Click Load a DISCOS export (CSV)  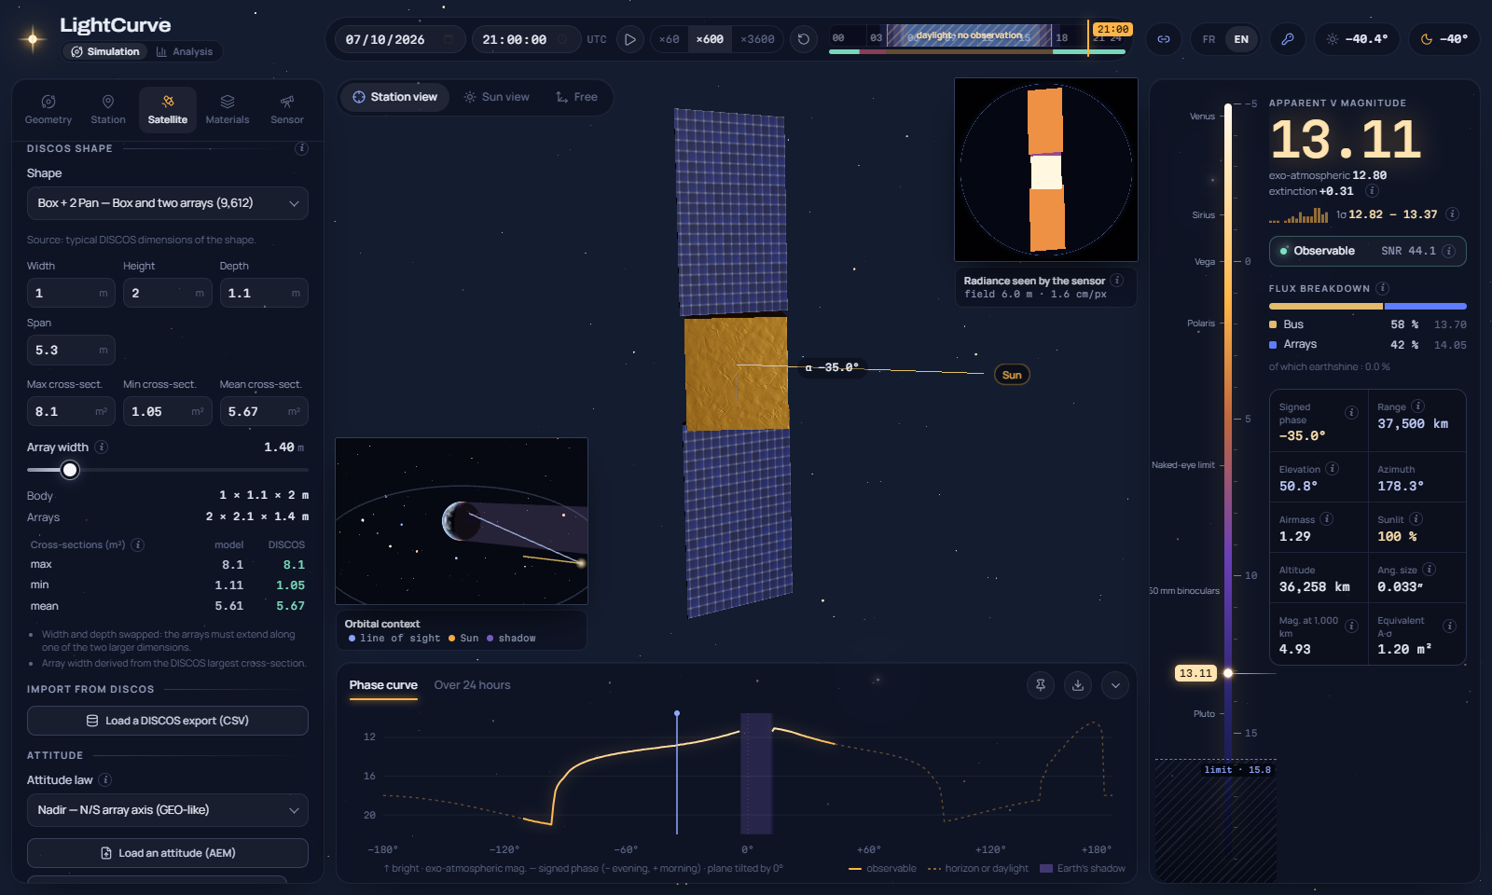(168, 721)
